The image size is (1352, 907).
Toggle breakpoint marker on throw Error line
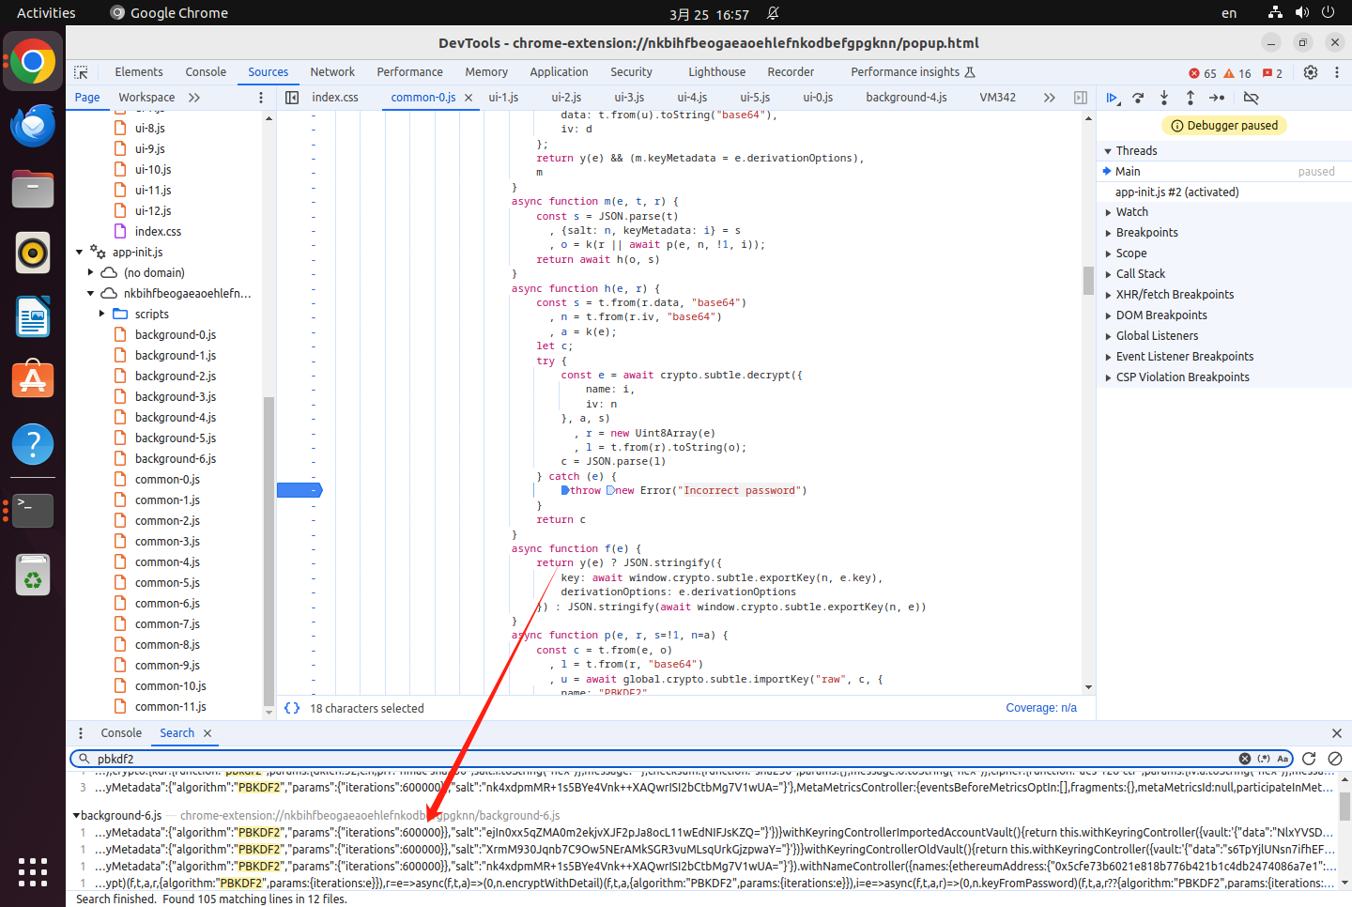point(300,490)
